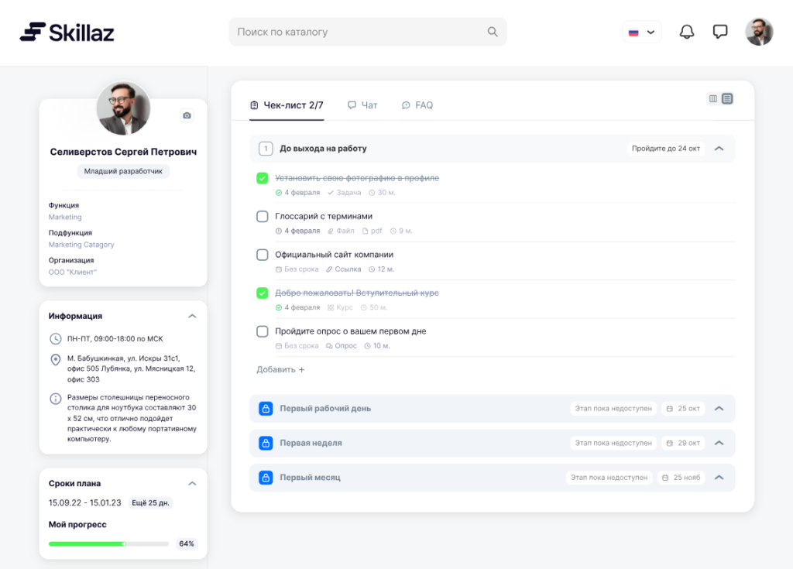Check Пройдите опрос о вашем первом дне
This screenshot has height=569, width=793.
(262, 331)
